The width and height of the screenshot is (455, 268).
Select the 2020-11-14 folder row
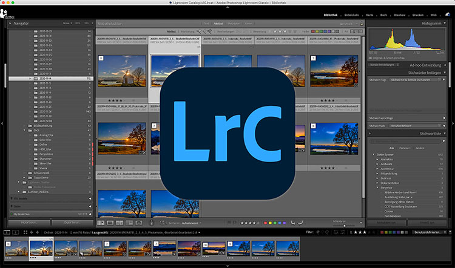coord(51,79)
